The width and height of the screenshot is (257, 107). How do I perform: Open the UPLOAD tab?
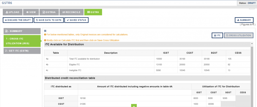point(13,12)
